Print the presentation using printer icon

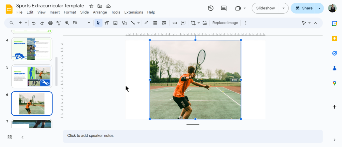point(50,23)
